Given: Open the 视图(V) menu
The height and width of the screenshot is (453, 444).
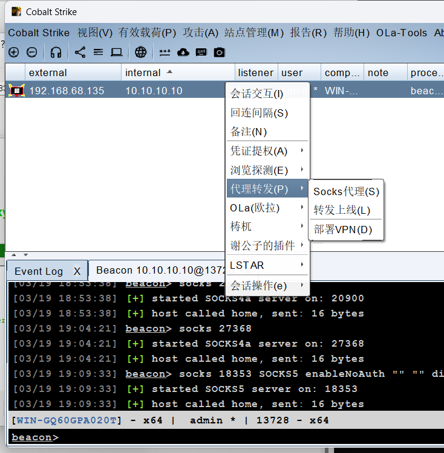Looking at the screenshot, I should 95,33.
